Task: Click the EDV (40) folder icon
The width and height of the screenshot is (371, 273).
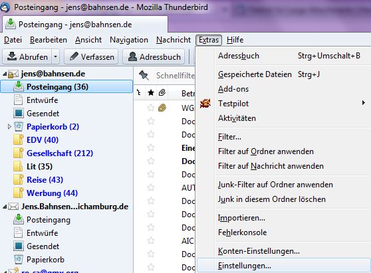Action: tap(19, 139)
